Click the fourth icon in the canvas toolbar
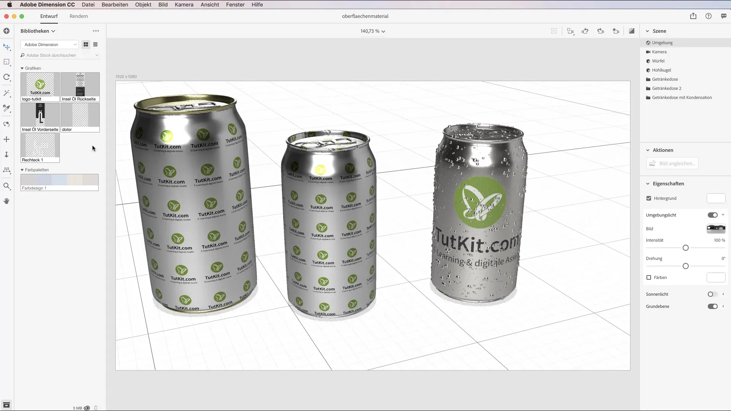Screen dimensions: 731x411 point(601,31)
